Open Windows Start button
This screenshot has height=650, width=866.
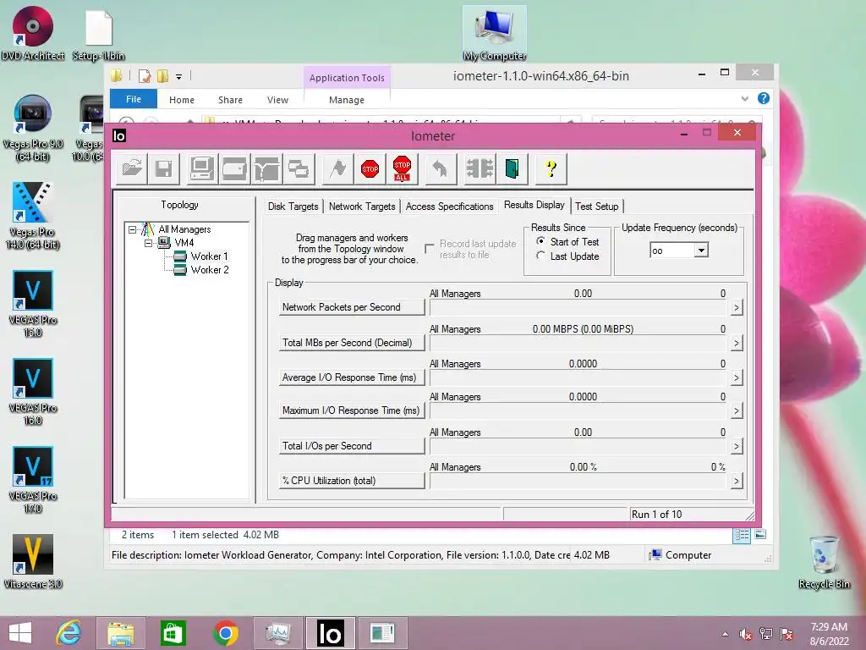20,633
